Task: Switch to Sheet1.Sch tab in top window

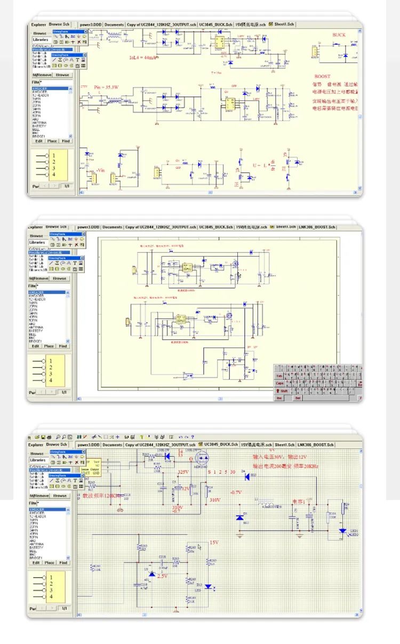Action: click(282, 24)
